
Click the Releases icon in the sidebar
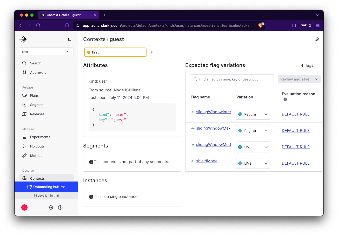click(24, 114)
